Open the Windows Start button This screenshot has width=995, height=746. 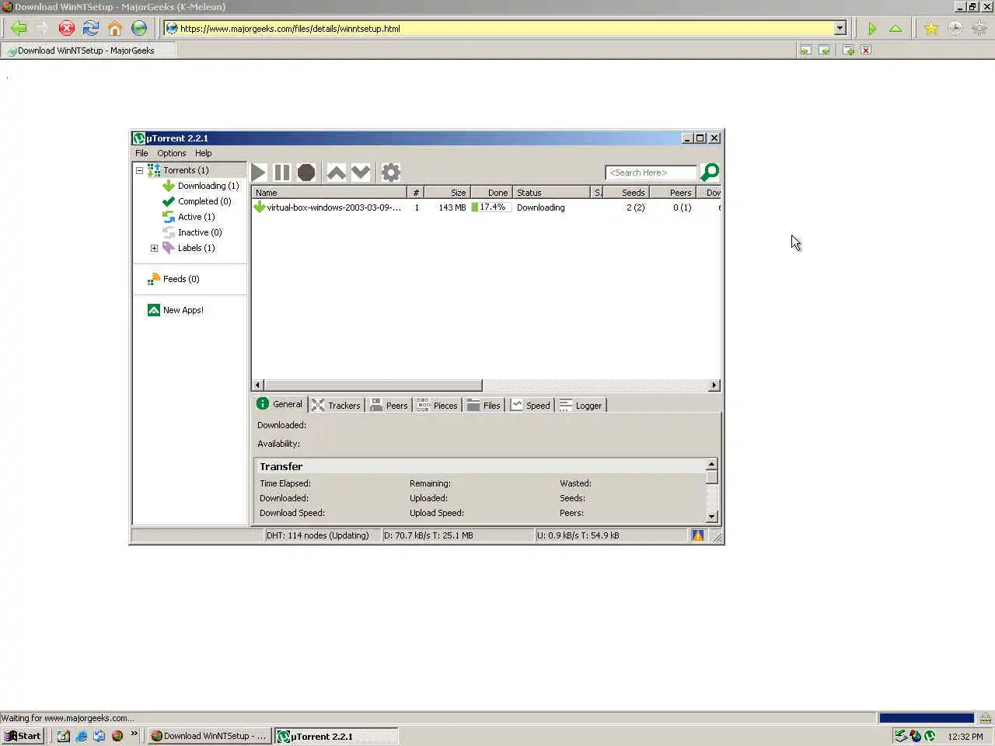tap(23, 736)
